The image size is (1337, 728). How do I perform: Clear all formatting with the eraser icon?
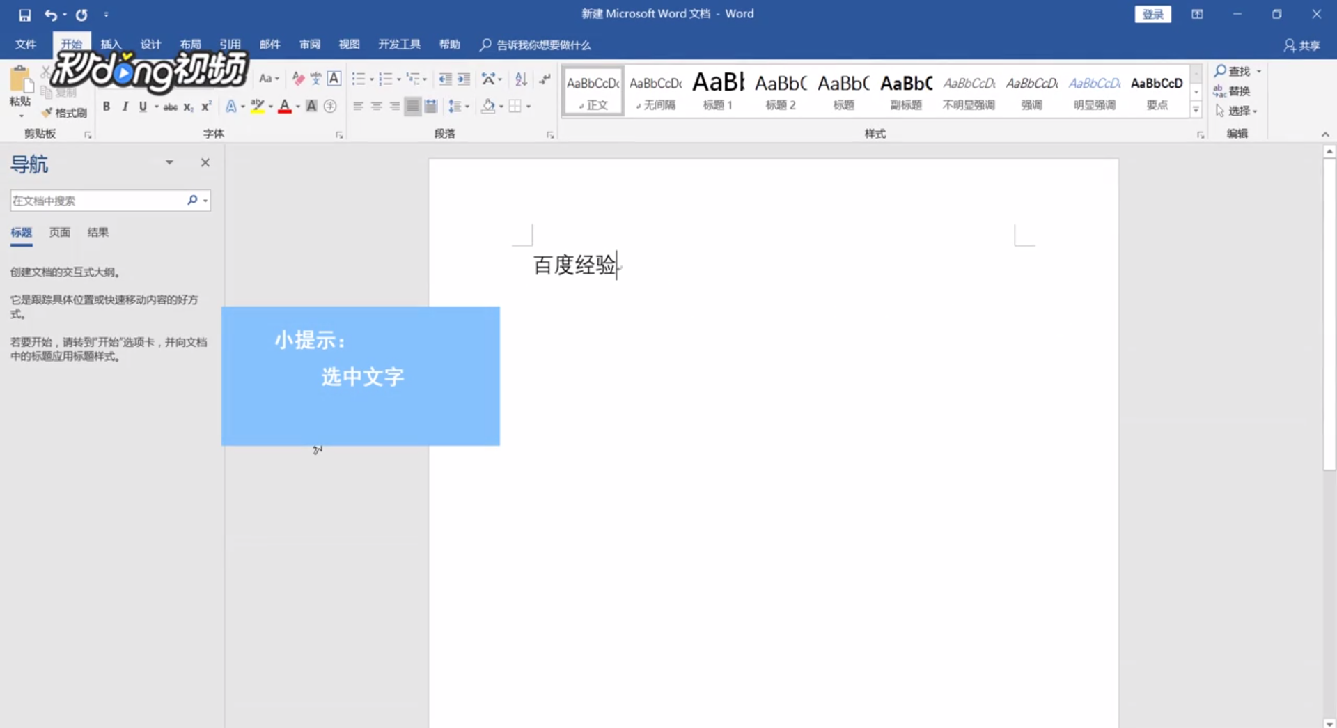pos(298,79)
